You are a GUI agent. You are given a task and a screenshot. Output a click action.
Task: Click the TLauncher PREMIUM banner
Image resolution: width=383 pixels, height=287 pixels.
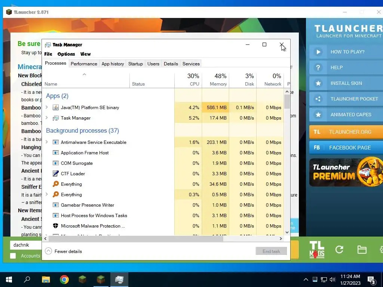tap(346, 172)
